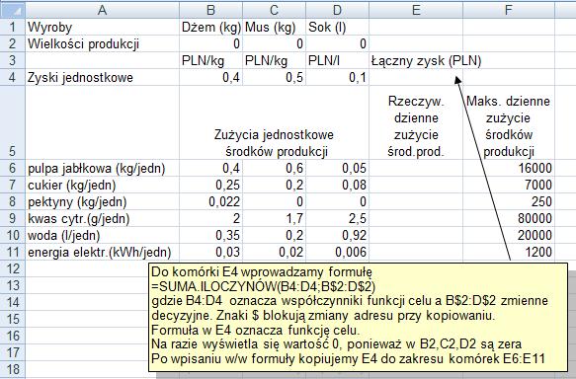Select column E header
The height and width of the screenshot is (379, 576).
pyautogui.click(x=416, y=10)
